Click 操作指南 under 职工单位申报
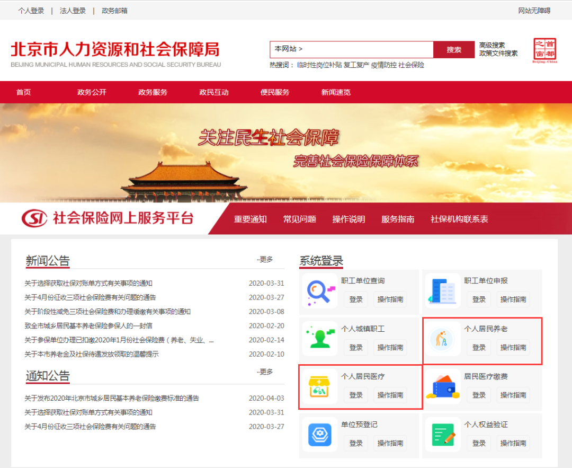The width and height of the screenshot is (572, 468). coord(513,299)
